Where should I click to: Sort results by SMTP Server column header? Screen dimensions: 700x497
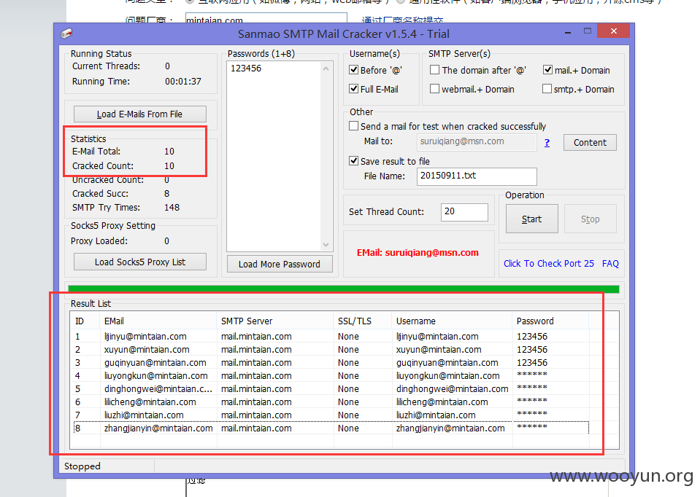pyautogui.click(x=275, y=321)
